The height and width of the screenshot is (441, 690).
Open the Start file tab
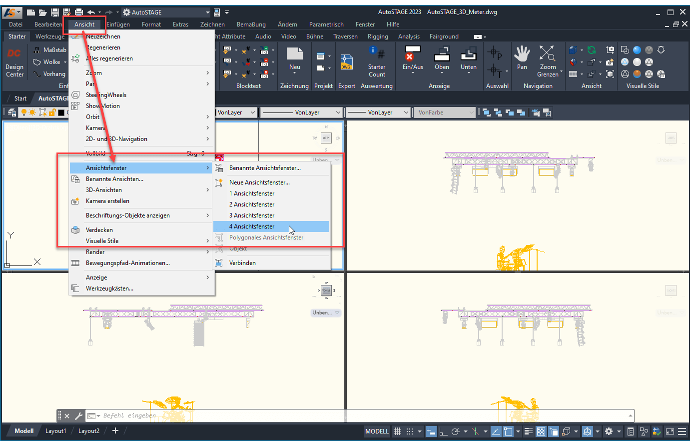(x=20, y=98)
